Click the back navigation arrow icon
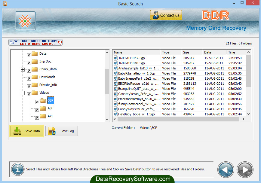The width and height of the screenshot is (261, 183). point(226,169)
